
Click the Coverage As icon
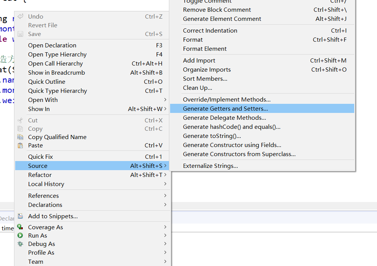21,227
